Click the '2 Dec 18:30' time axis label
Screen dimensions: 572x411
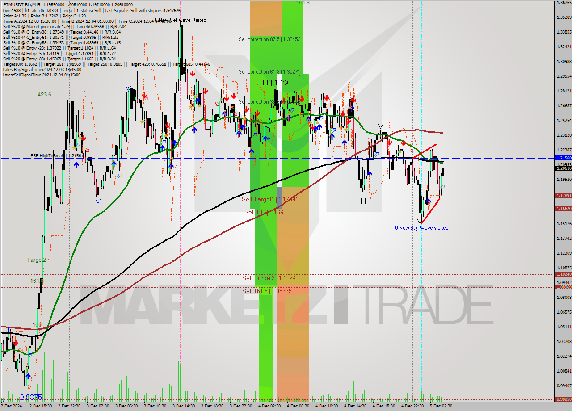41,407
